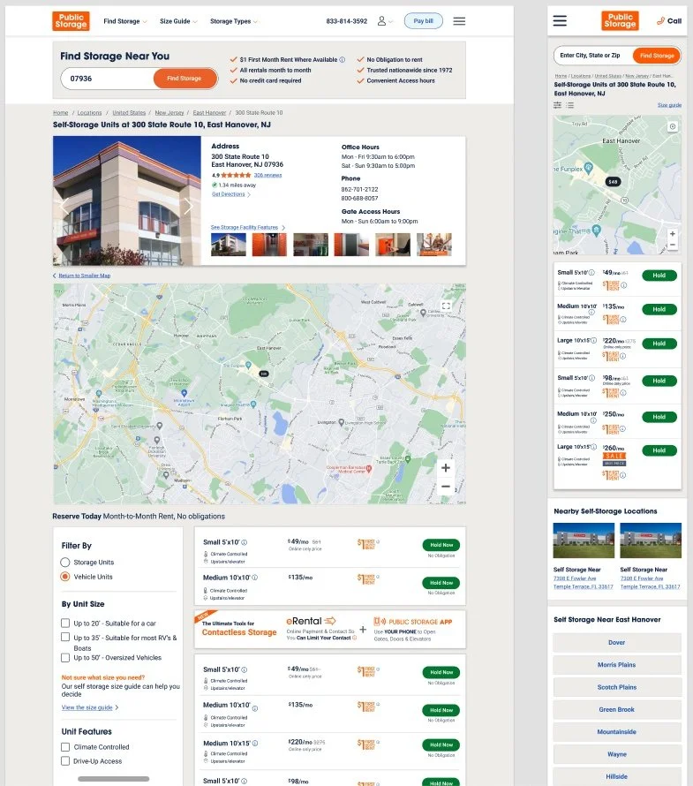Image resolution: width=693 pixels, height=786 pixels.
Task: Click the eRental contactless storage banner
Action: [x=329, y=629]
